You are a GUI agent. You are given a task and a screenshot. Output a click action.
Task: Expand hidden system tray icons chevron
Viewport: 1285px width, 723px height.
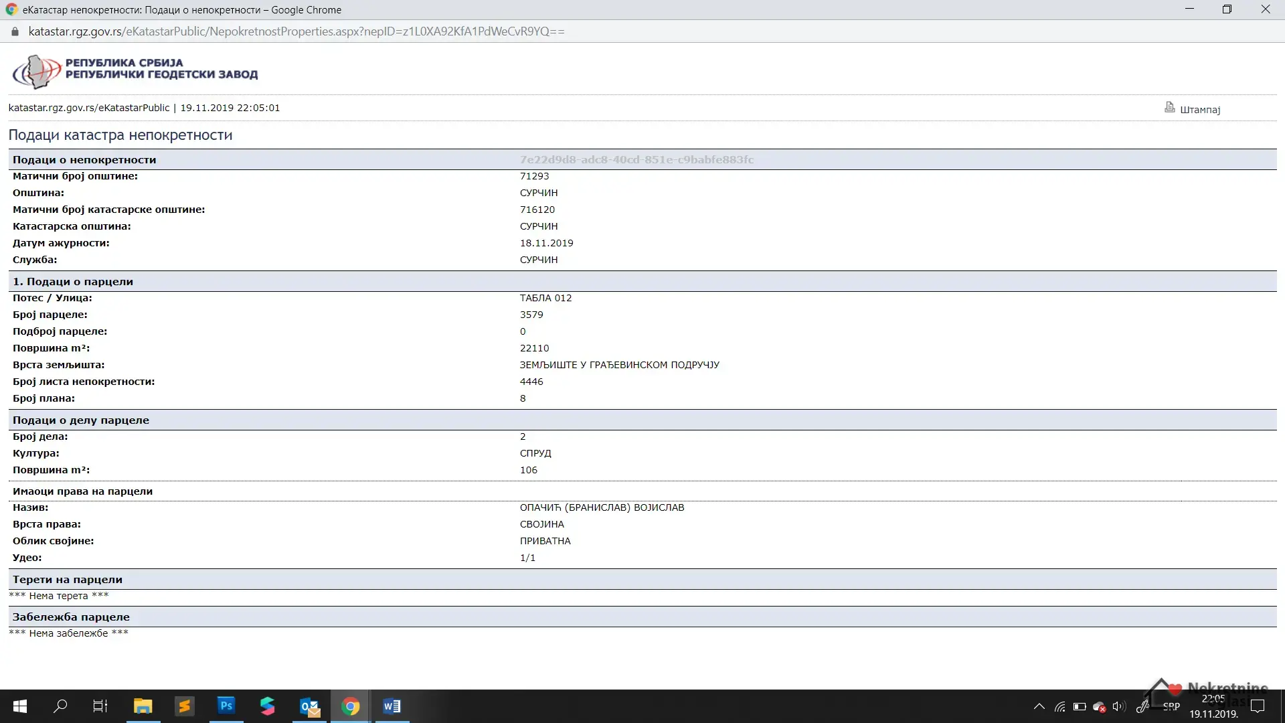pyautogui.click(x=1039, y=706)
